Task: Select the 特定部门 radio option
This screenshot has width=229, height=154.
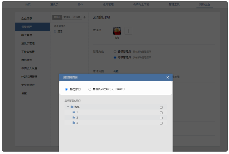Action: pyautogui.click(x=66, y=89)
